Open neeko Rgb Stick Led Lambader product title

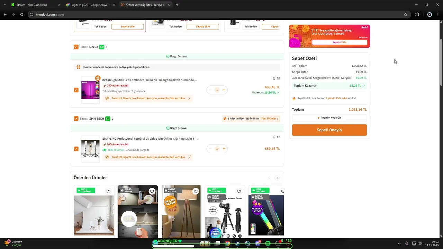[150, 80]
